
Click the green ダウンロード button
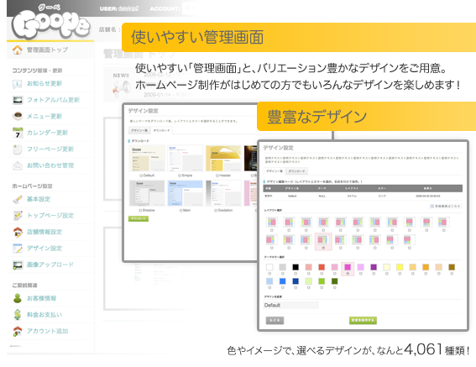(x=139, y=218)
